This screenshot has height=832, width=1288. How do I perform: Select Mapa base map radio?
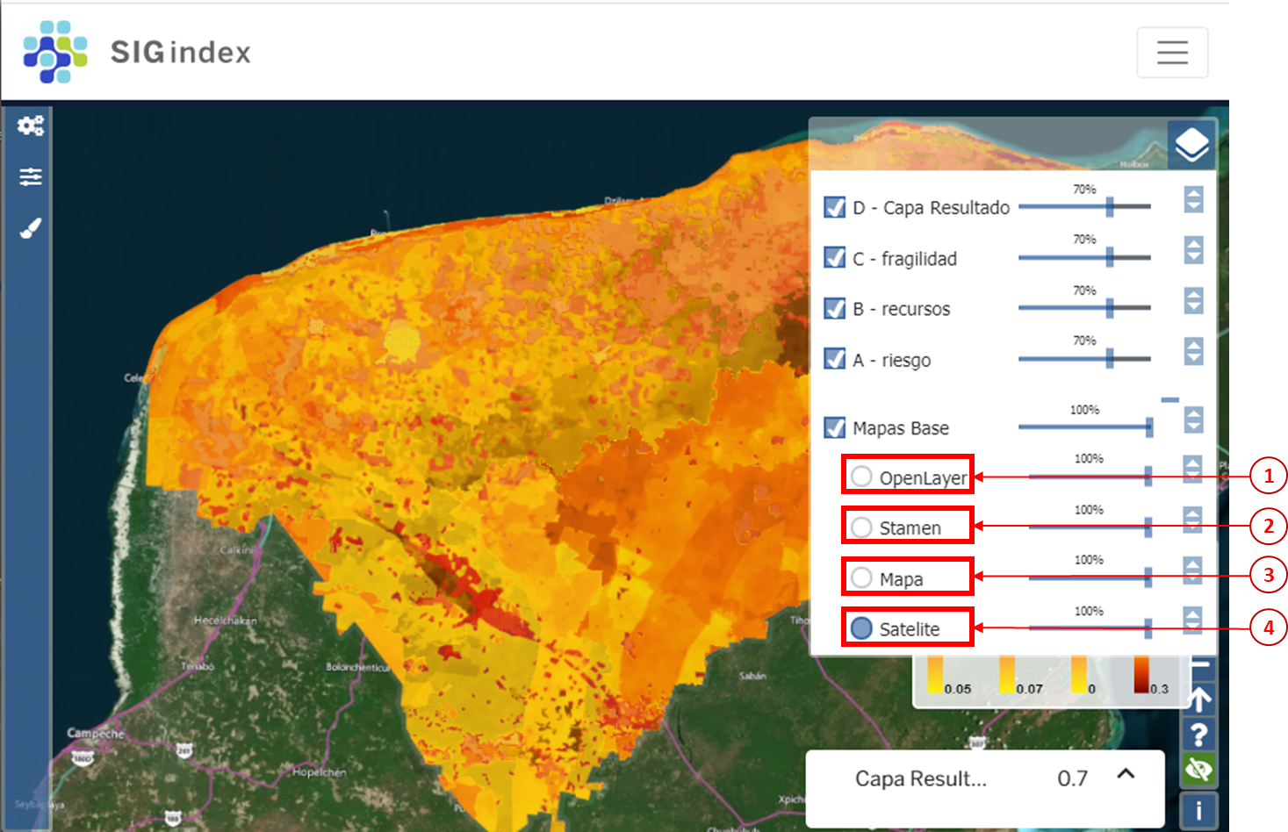[862, 577]
